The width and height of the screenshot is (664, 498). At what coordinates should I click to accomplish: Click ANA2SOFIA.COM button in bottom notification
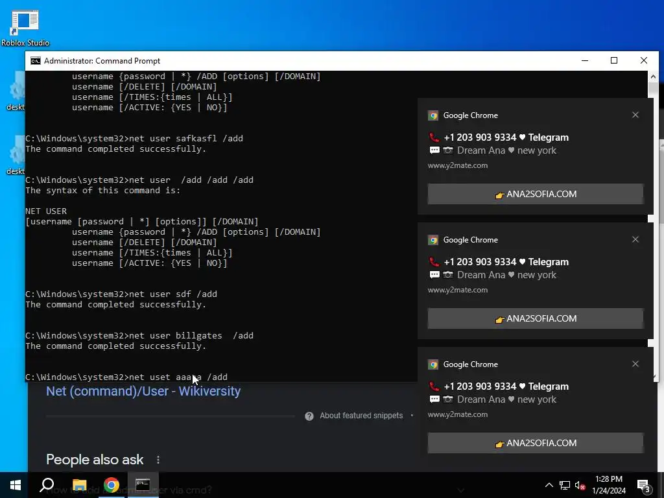point(535,443)
